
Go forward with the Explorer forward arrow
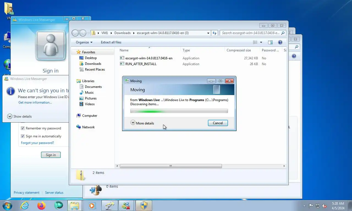83,33
